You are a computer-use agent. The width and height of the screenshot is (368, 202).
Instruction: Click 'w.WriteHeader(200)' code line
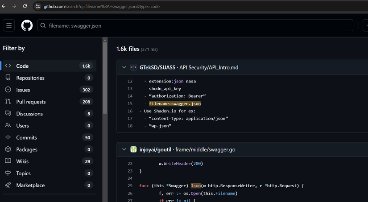181,164
